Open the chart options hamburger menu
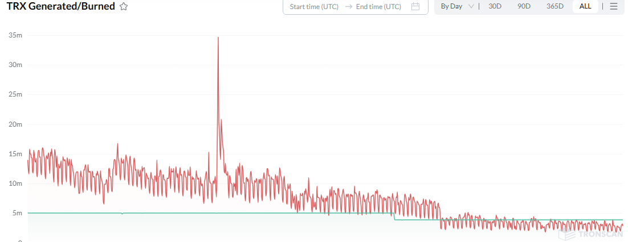The image size is (628, 242). coord(614,6)
